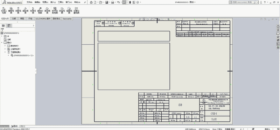280x130 pixels.
Task: Click the Detail View (局部视图) tool
Action: pos(47,10)
